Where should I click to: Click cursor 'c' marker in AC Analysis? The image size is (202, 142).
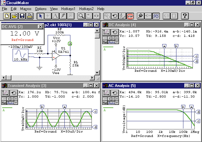click(x=198, y=121)
